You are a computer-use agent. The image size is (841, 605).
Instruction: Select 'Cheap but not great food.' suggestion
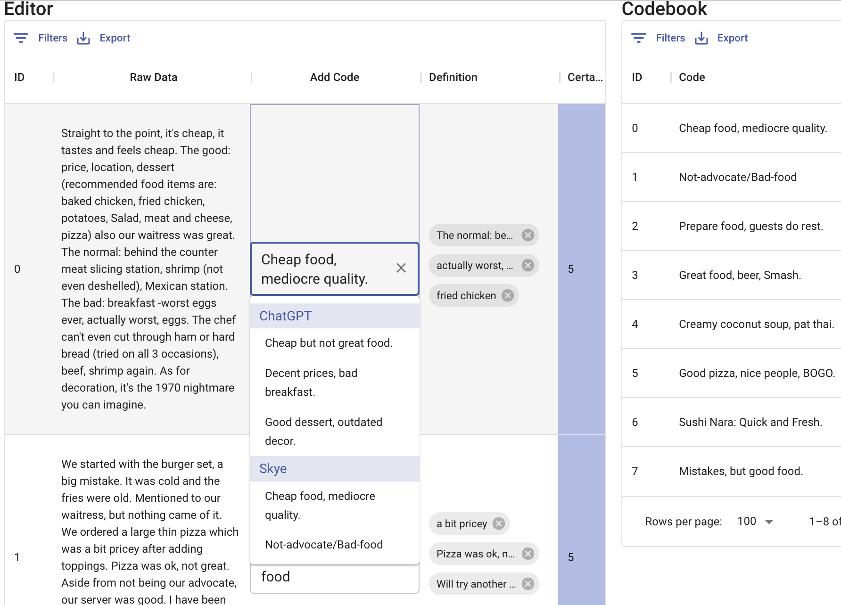tap(329, 343)
